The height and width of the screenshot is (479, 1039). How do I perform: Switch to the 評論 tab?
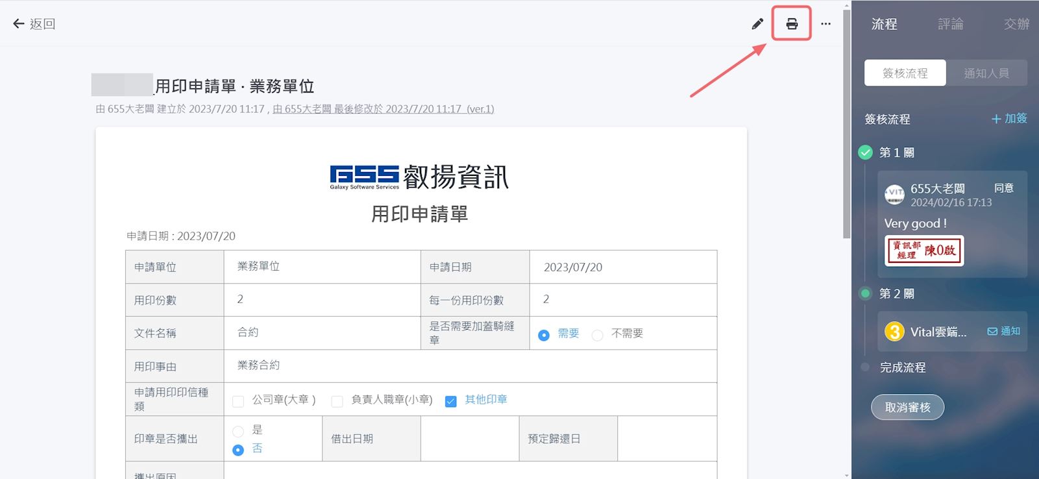tap(950, 24)
